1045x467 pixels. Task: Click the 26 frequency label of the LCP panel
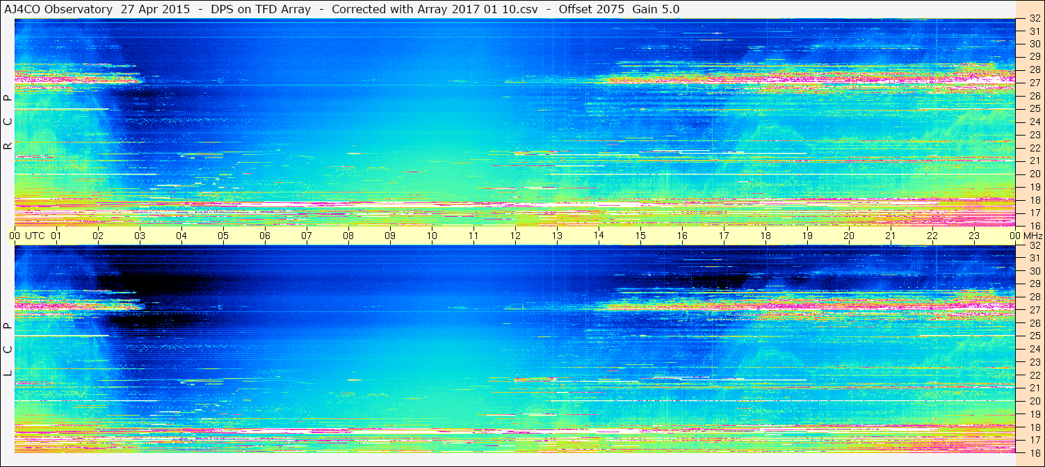(x=1035, y=323)
